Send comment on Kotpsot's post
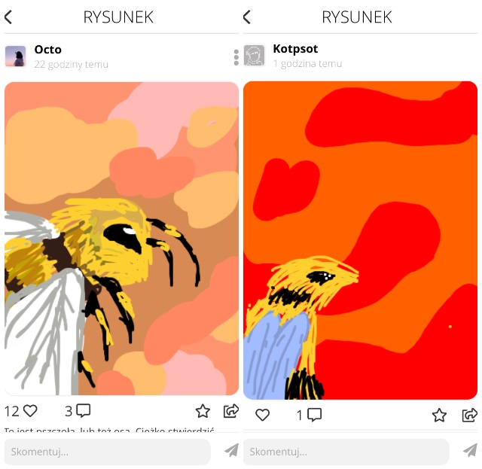 [x=470, y=450]
